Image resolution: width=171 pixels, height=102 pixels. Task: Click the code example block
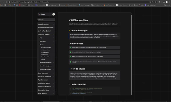[95, 91]
